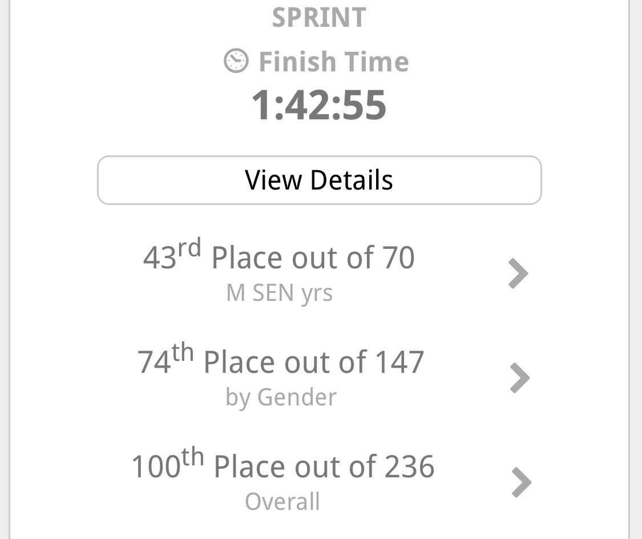Tap the Finish Time label

pos(334,62)
